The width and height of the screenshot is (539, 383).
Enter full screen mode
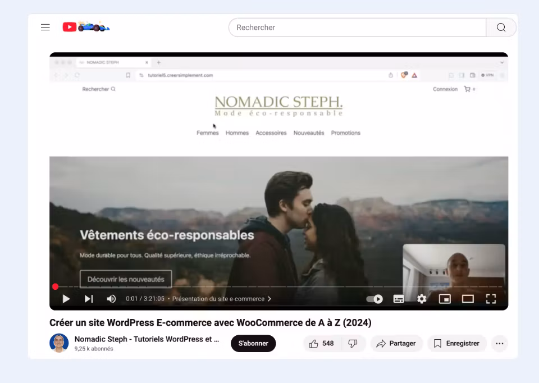(491, 299)
